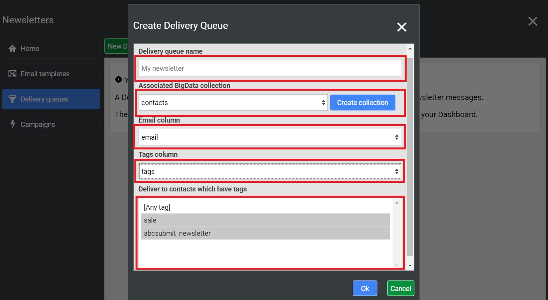Screen dimensions: 548x300
Task: Click the Email templates envelope icon
Action: [12, 74]
